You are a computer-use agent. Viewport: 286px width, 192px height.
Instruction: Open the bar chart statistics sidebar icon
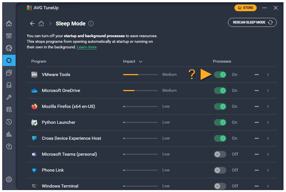9,134
